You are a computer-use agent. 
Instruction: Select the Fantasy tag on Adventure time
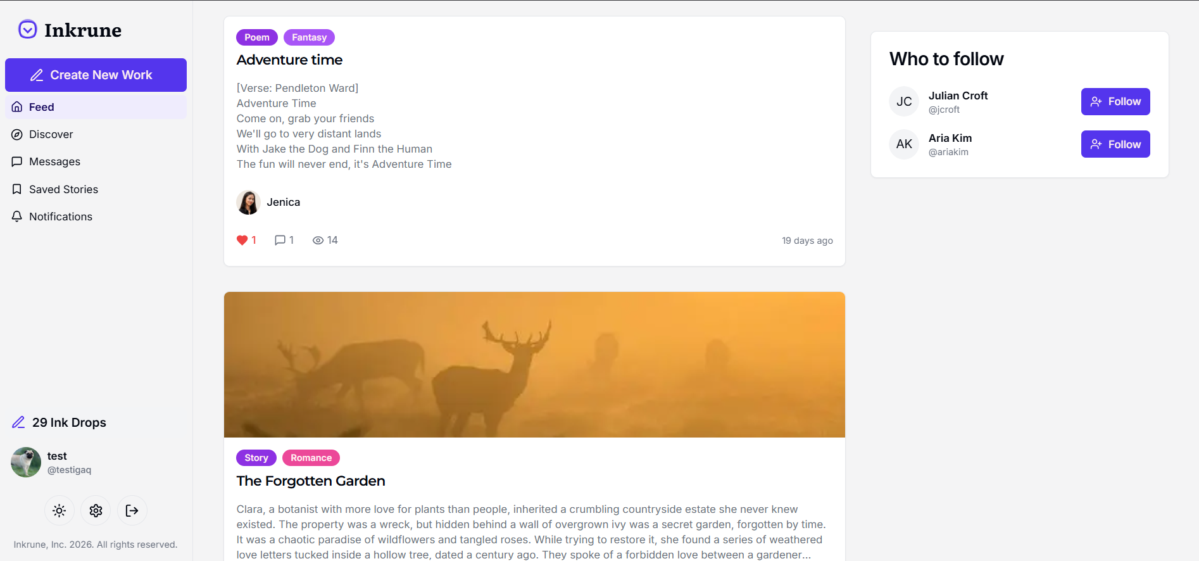coord(309,37)
